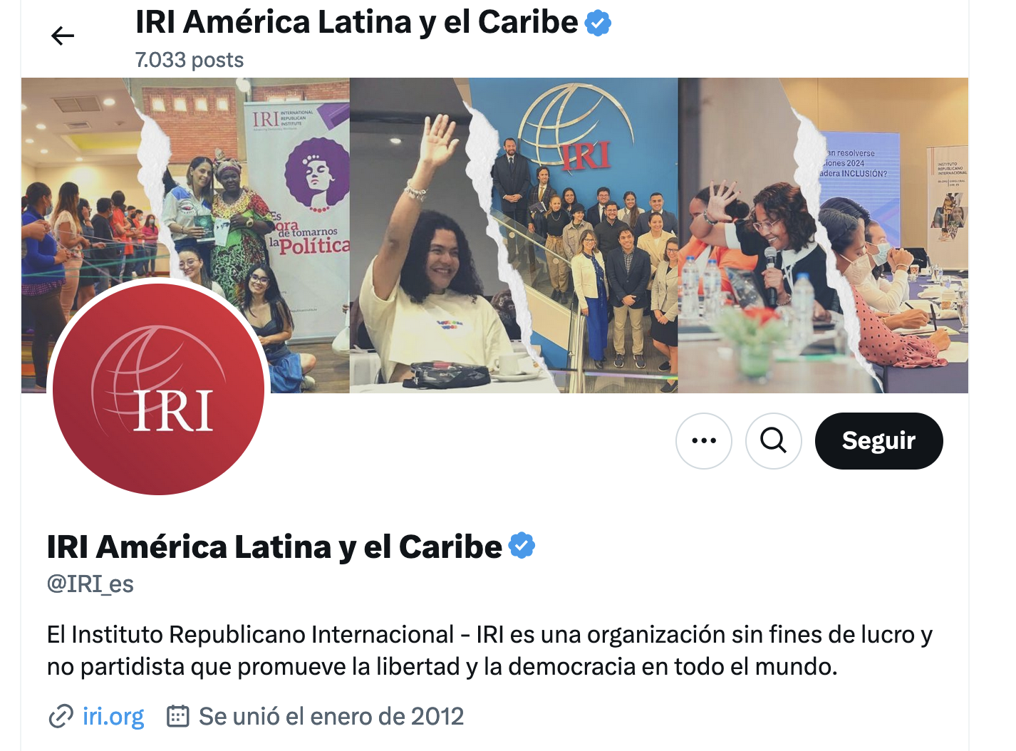The width and height of the screenshot is (1016, 751).
Task: Go back using the left arrow
Action: (x=63, y=36)
